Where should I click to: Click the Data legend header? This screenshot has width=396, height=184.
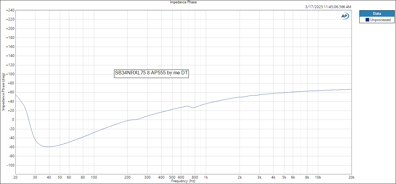377,14
